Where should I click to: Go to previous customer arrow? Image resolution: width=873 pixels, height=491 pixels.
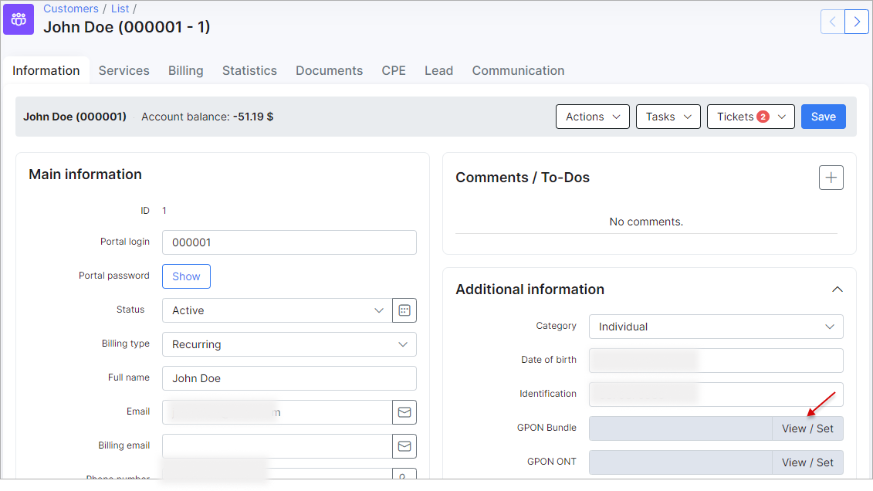click(x=832, y=22)
